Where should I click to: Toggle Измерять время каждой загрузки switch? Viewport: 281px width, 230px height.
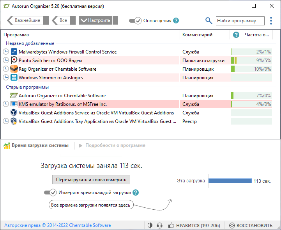coord(50,193)
